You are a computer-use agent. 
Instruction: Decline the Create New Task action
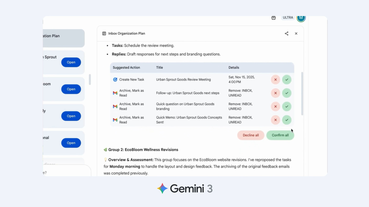point(275,79)
